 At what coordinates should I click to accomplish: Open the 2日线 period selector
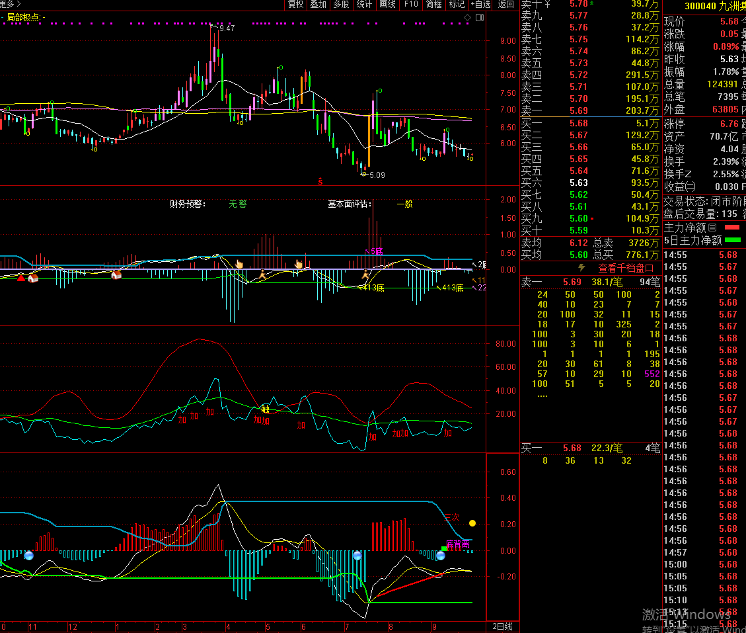pos(502,627)
